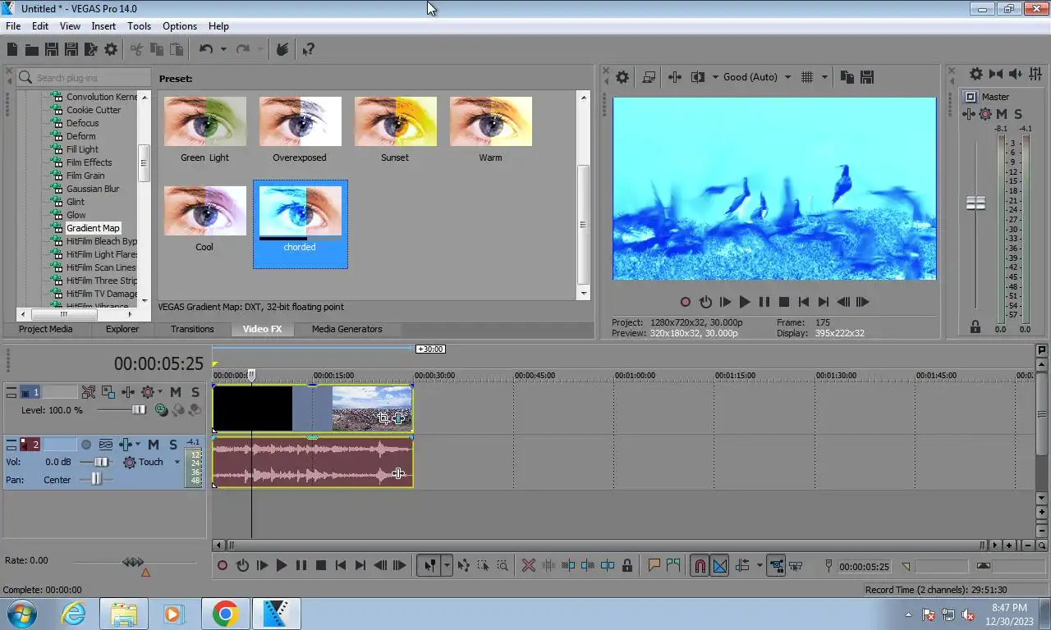
Task: Open auto ripple mode dropdown arrow
Action: click(760, 565)
